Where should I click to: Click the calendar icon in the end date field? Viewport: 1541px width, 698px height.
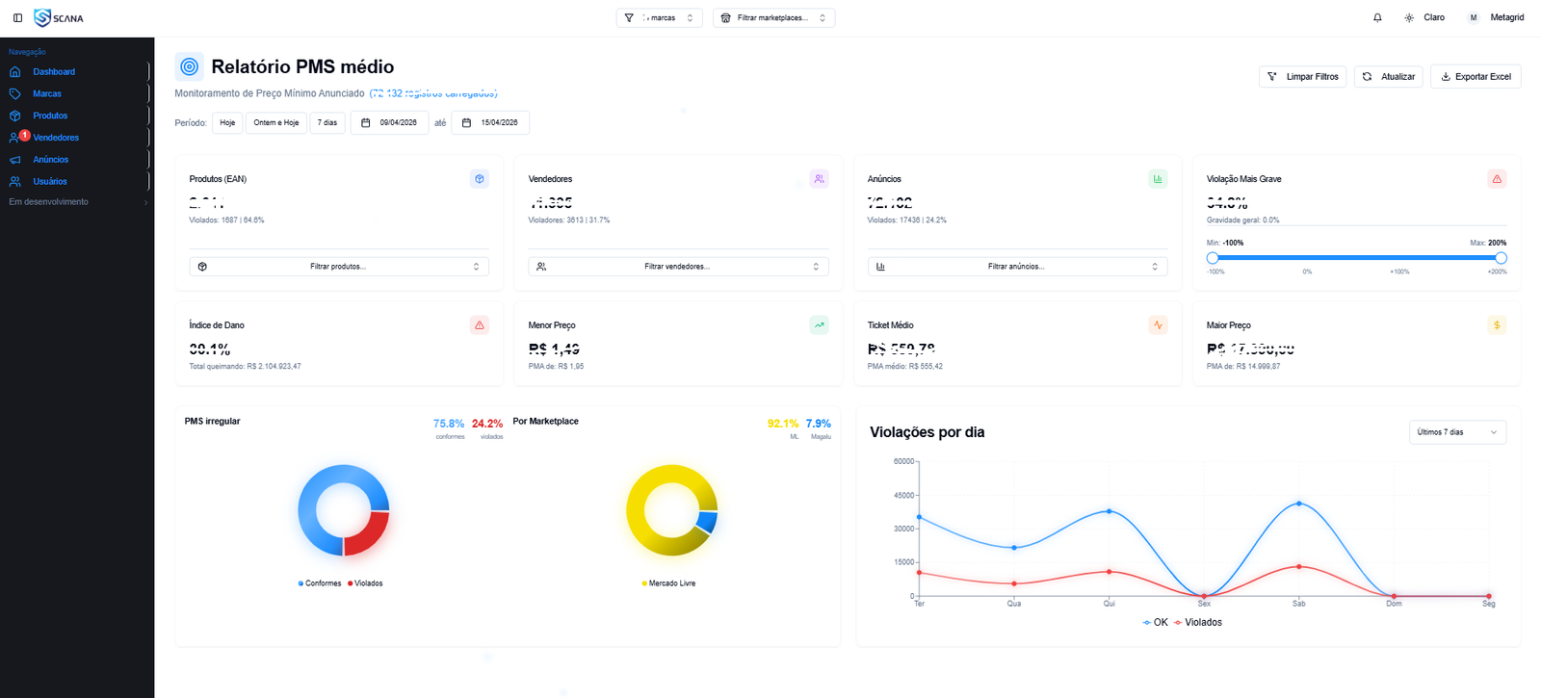coord(467,122)
